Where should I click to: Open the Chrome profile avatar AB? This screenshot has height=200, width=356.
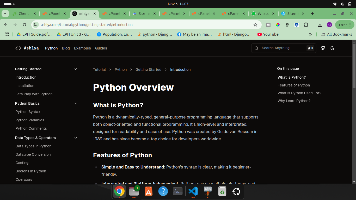[329, 25]
